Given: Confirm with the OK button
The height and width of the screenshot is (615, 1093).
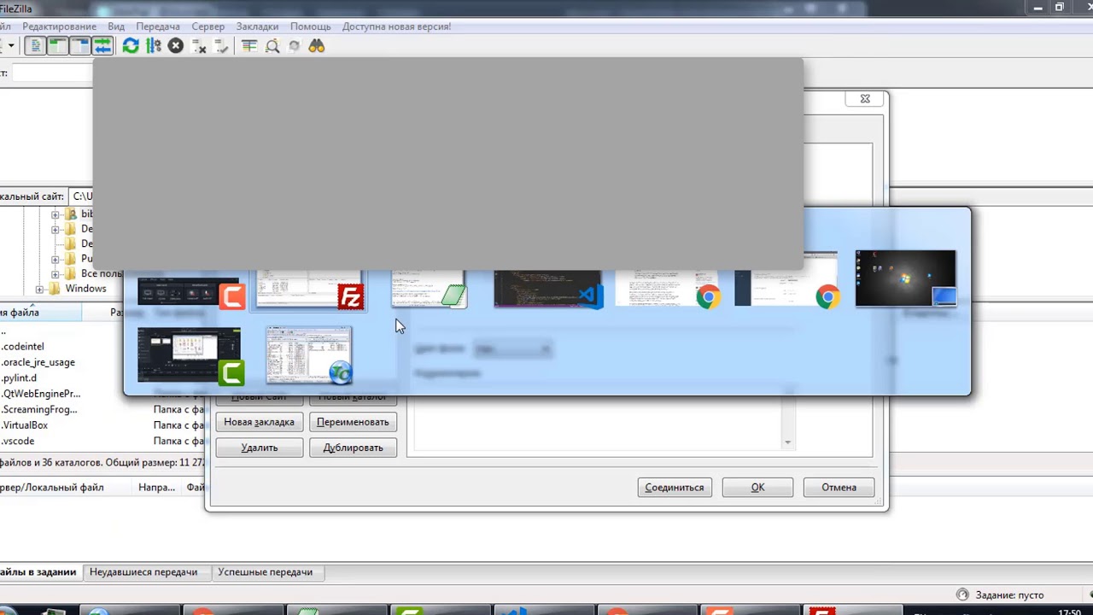Looking at the screenshot, I should point(757,488).
